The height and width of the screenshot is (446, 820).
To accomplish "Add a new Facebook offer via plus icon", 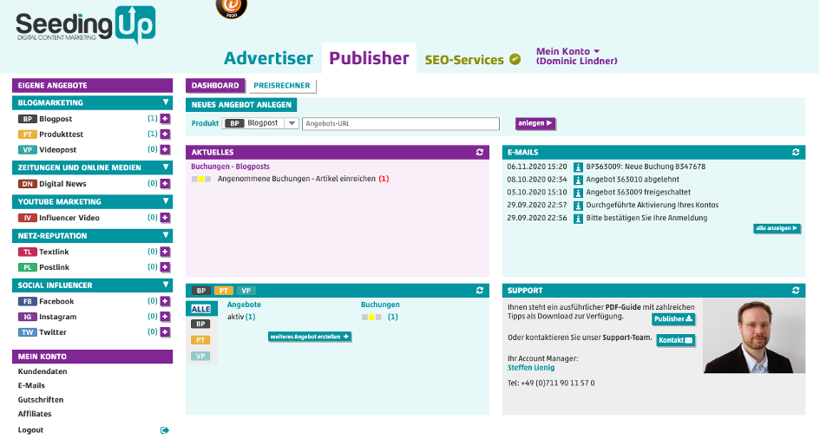I will pyautogui.click(x=165, y=301).
